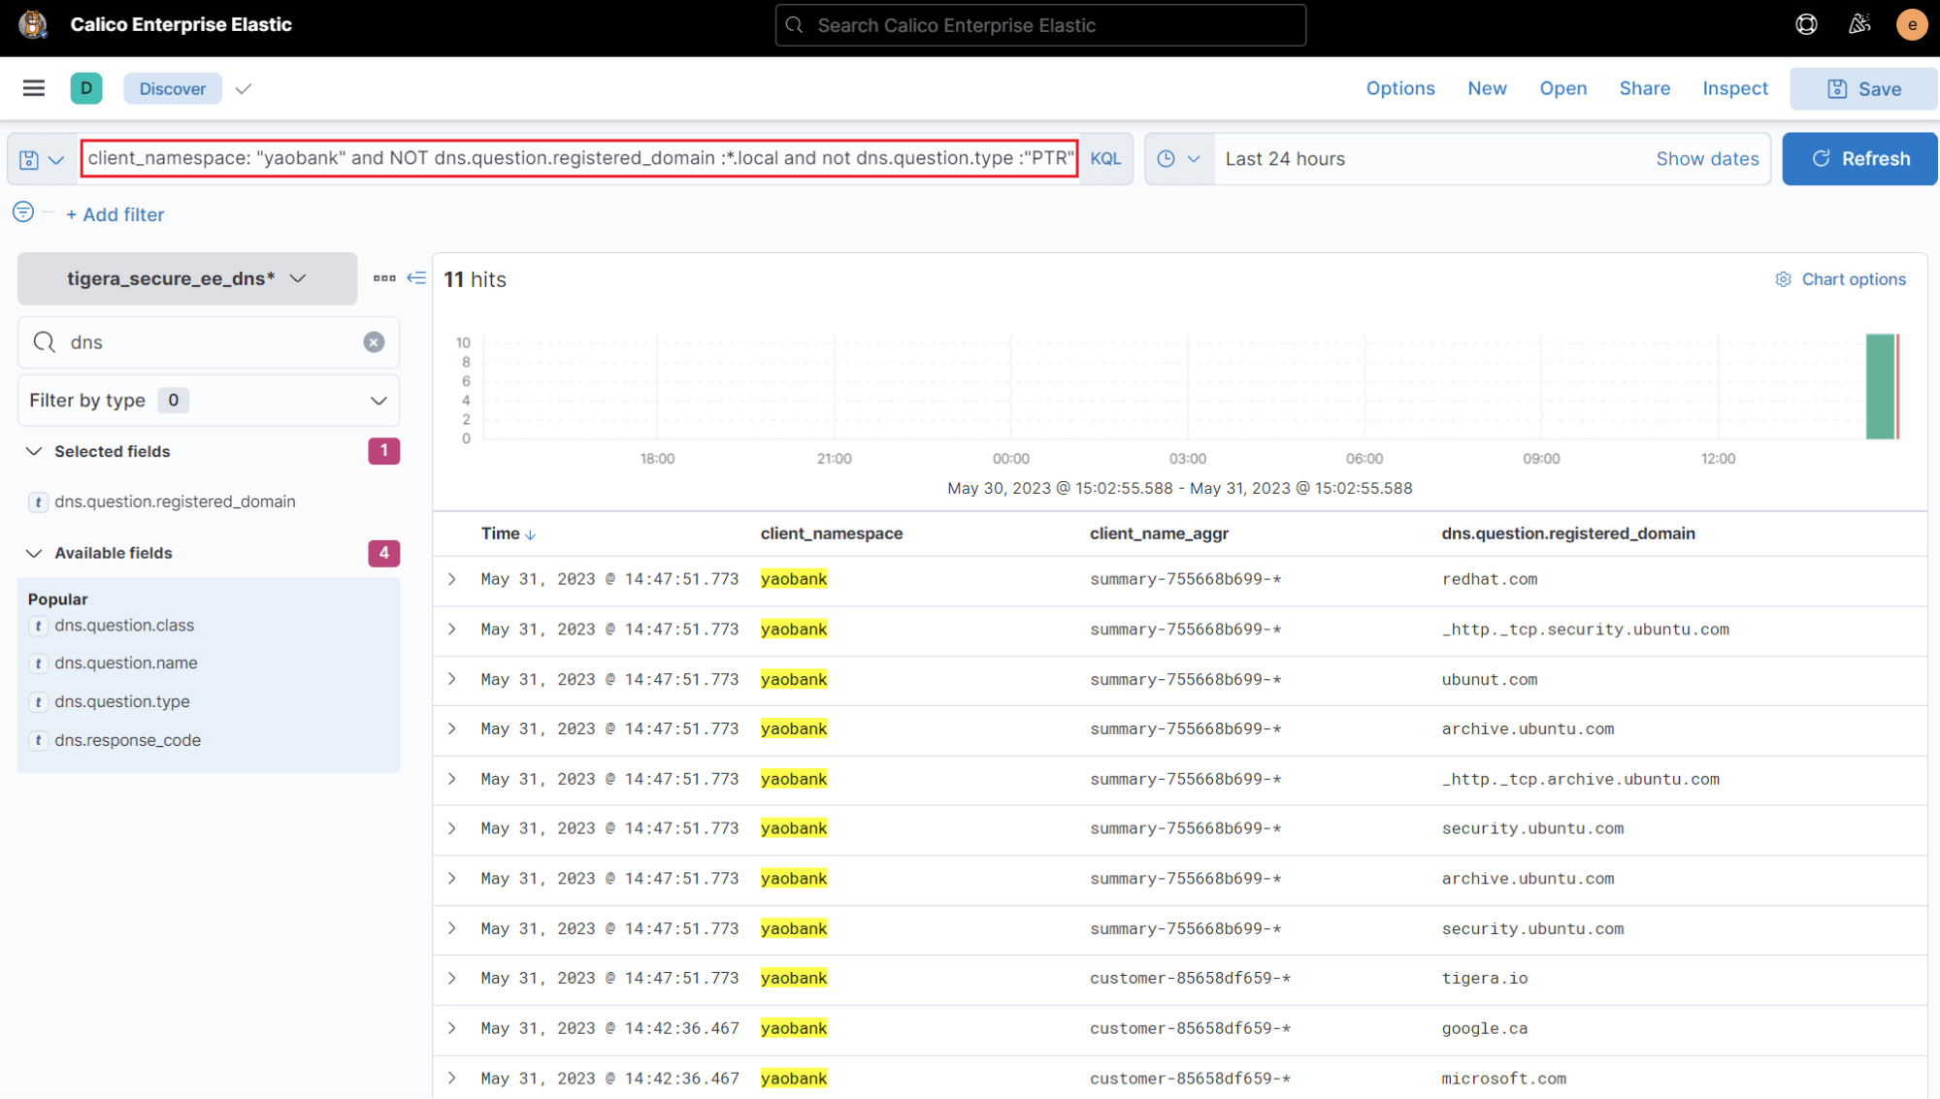The height and width of the screenshot is (1099, 1940).
Task: Collapse the Selected fields section
Action: point(34,451)
